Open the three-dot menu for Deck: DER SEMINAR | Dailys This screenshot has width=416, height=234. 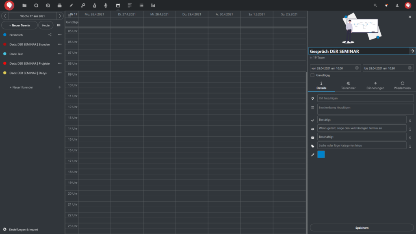pos(60,73)
